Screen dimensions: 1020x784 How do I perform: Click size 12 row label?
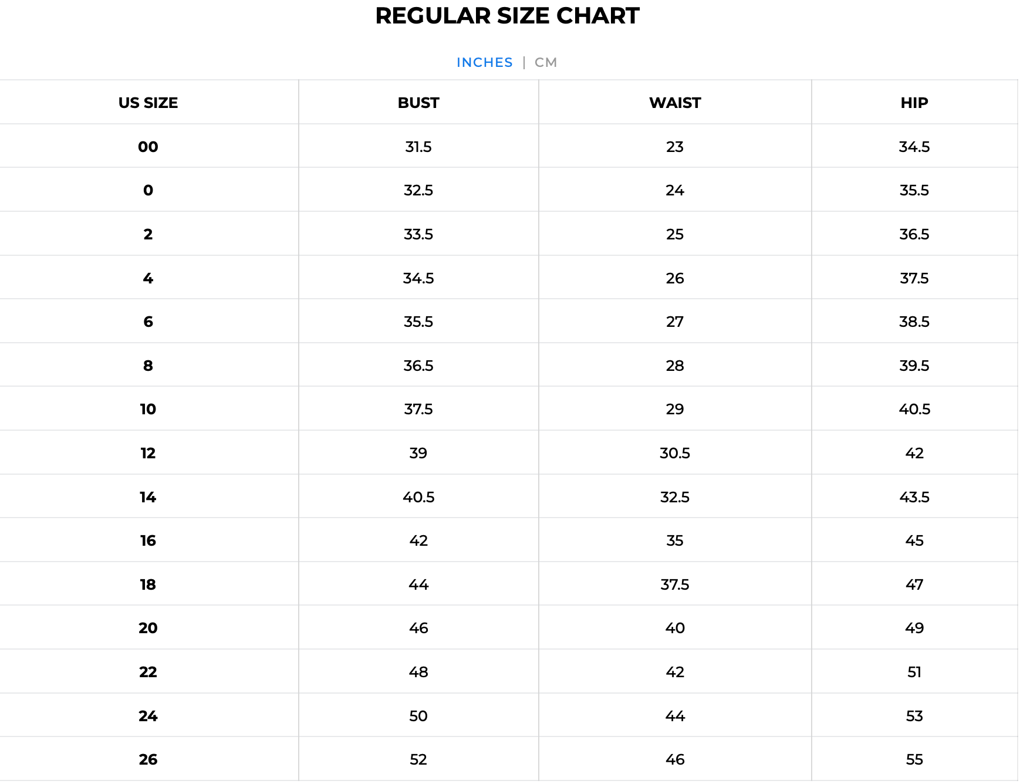point(148,452)
